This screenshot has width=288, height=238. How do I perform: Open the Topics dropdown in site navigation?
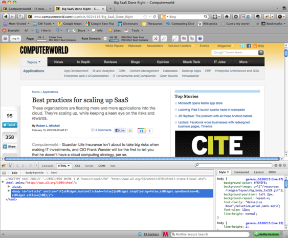[34, 62]
